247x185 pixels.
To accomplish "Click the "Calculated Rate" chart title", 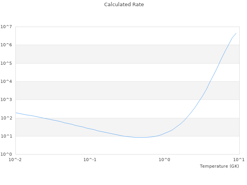I will (123, 5).
